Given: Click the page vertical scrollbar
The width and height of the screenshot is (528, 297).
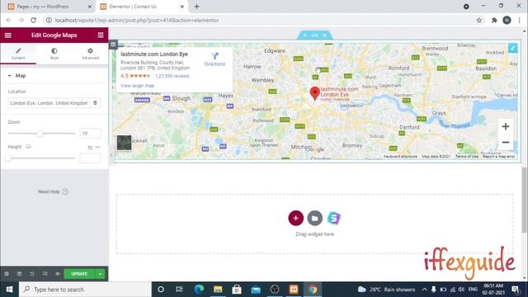Looking at the screenshot, I should (525, 200).
